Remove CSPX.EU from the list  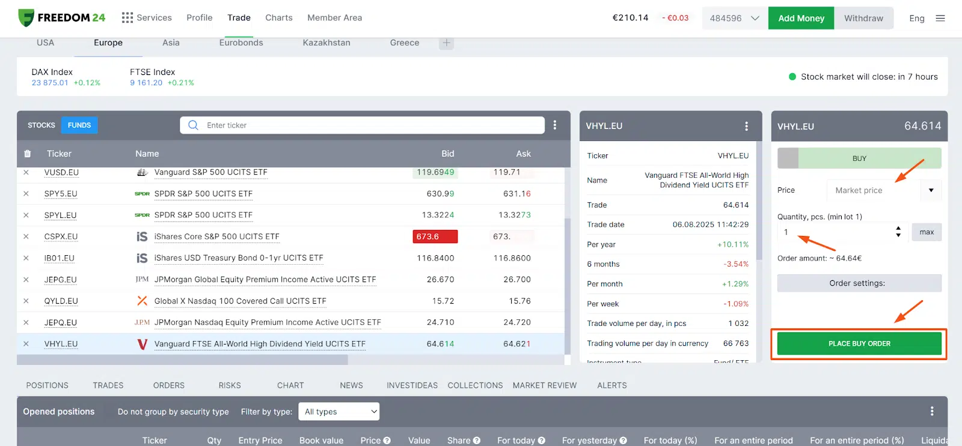tap(26, 237)
